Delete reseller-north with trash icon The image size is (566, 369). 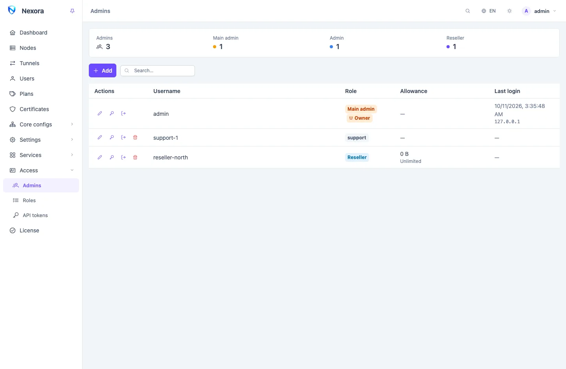[x=135, y=157]
